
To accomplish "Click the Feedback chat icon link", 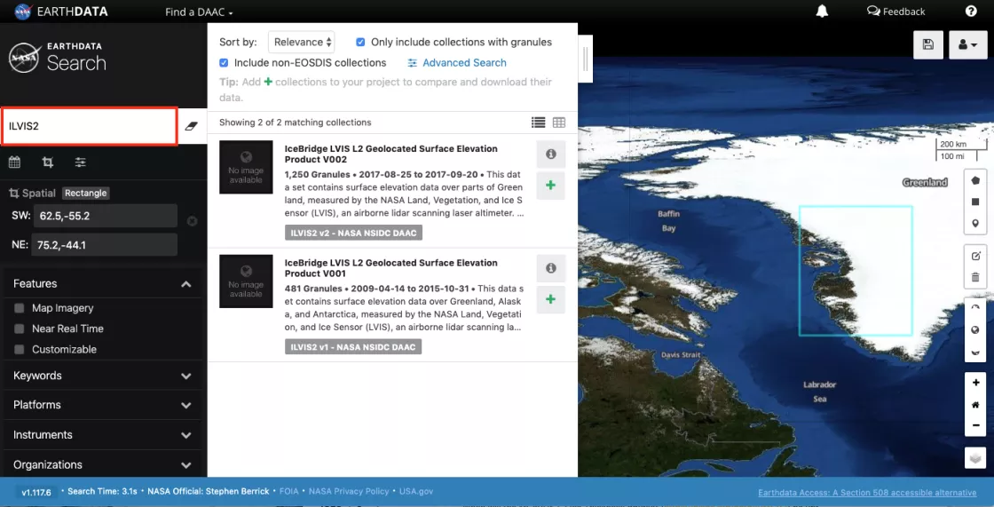I will pos(895,12).
